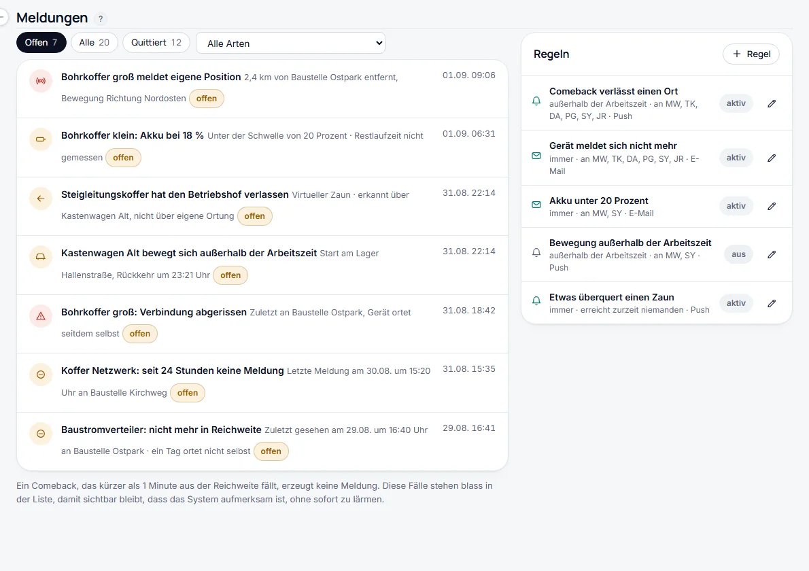Click offen badge on Steigleitungskoffer message
The height and width of the screenshot is (571, 809).
click(x=255, y=216)
